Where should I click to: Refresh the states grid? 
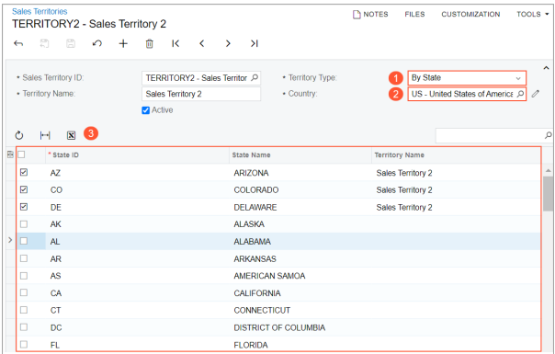tap(19, 135)
